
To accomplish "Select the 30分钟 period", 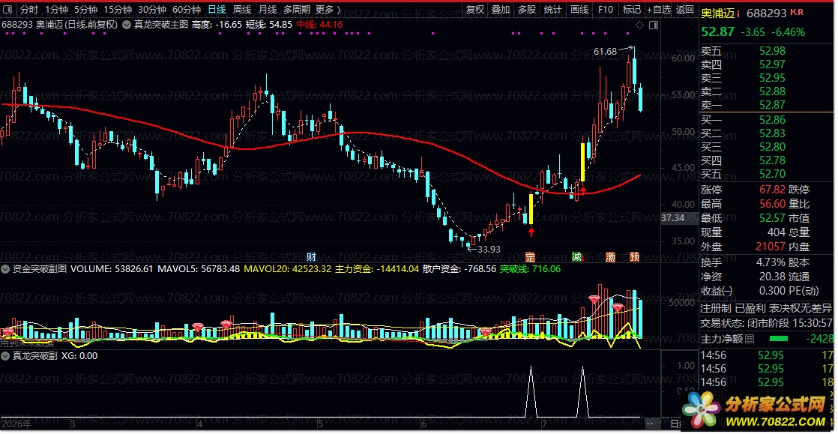I will pyautogui.click(x=151, y=10).
